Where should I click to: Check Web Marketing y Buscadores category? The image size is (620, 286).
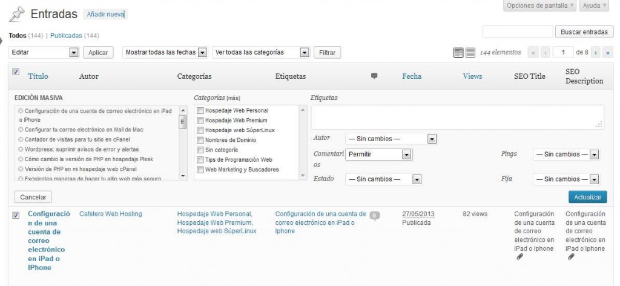point(200,170)
